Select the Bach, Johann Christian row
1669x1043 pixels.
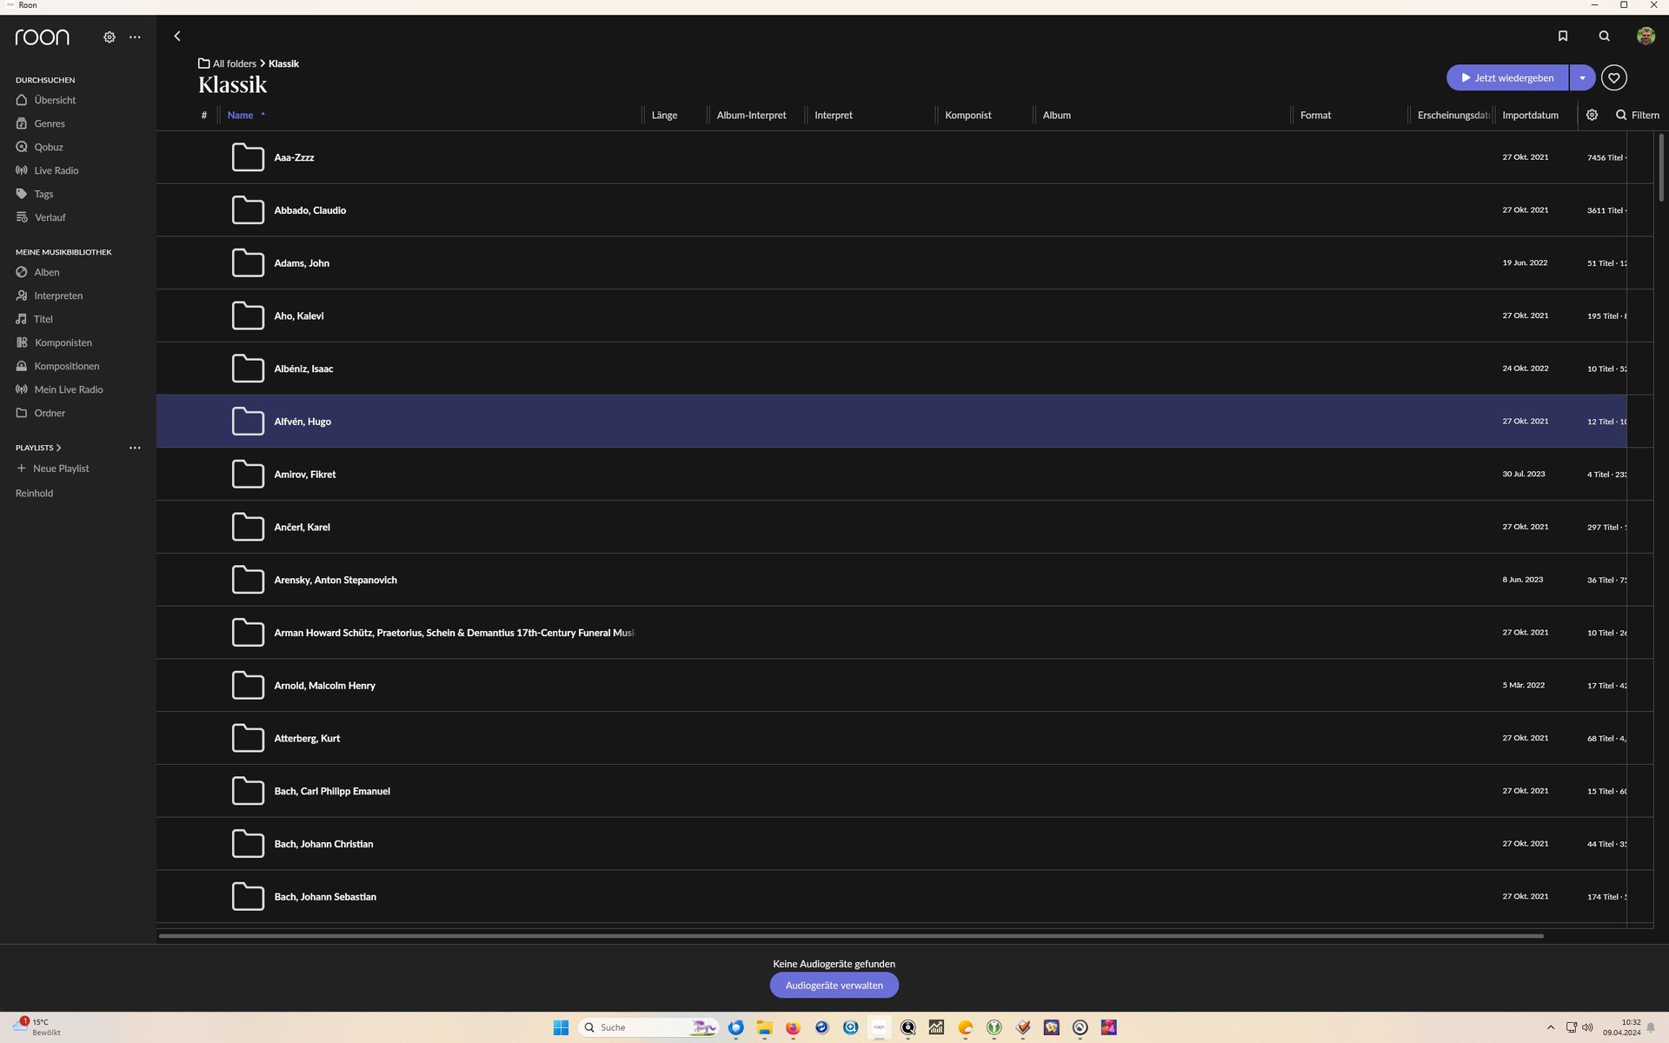pos(891,844)
